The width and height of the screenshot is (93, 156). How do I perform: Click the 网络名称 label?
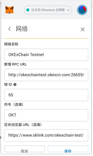(11, 44)
